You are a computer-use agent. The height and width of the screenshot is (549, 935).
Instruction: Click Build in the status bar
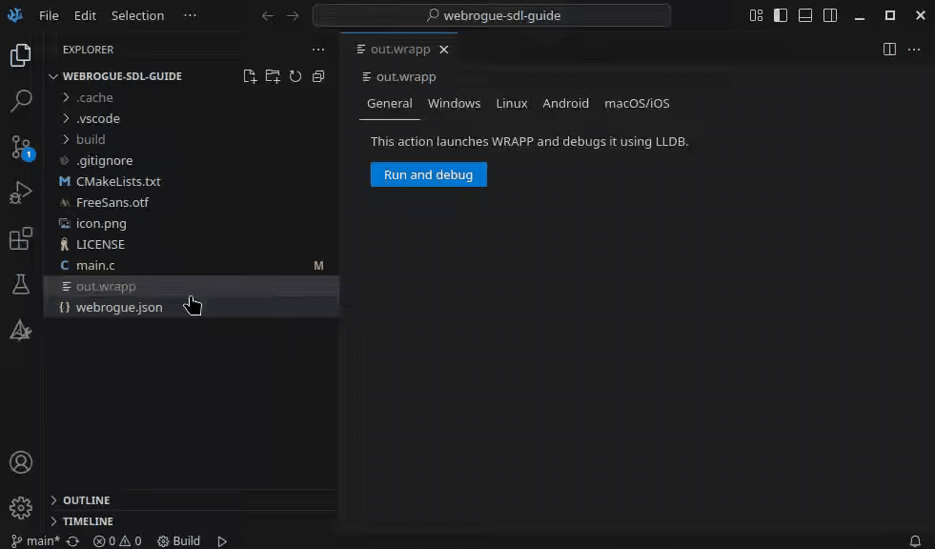(178, 540)
